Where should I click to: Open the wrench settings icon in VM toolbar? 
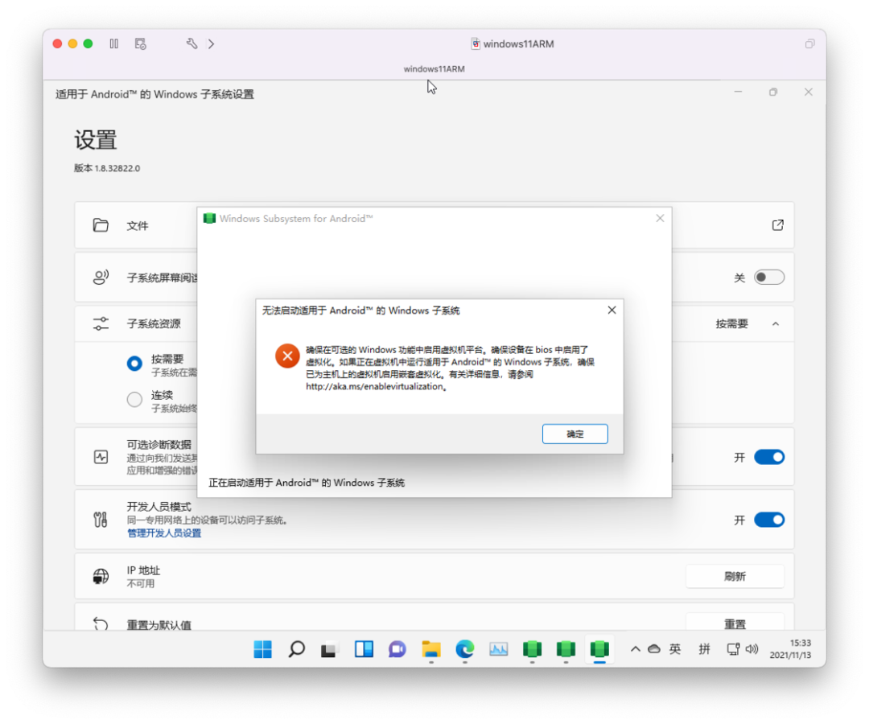(192, 43)
